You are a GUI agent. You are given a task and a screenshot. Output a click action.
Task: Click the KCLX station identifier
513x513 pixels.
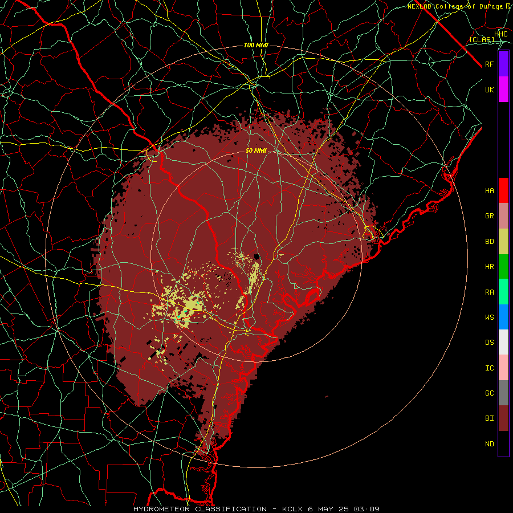point(292,509)
